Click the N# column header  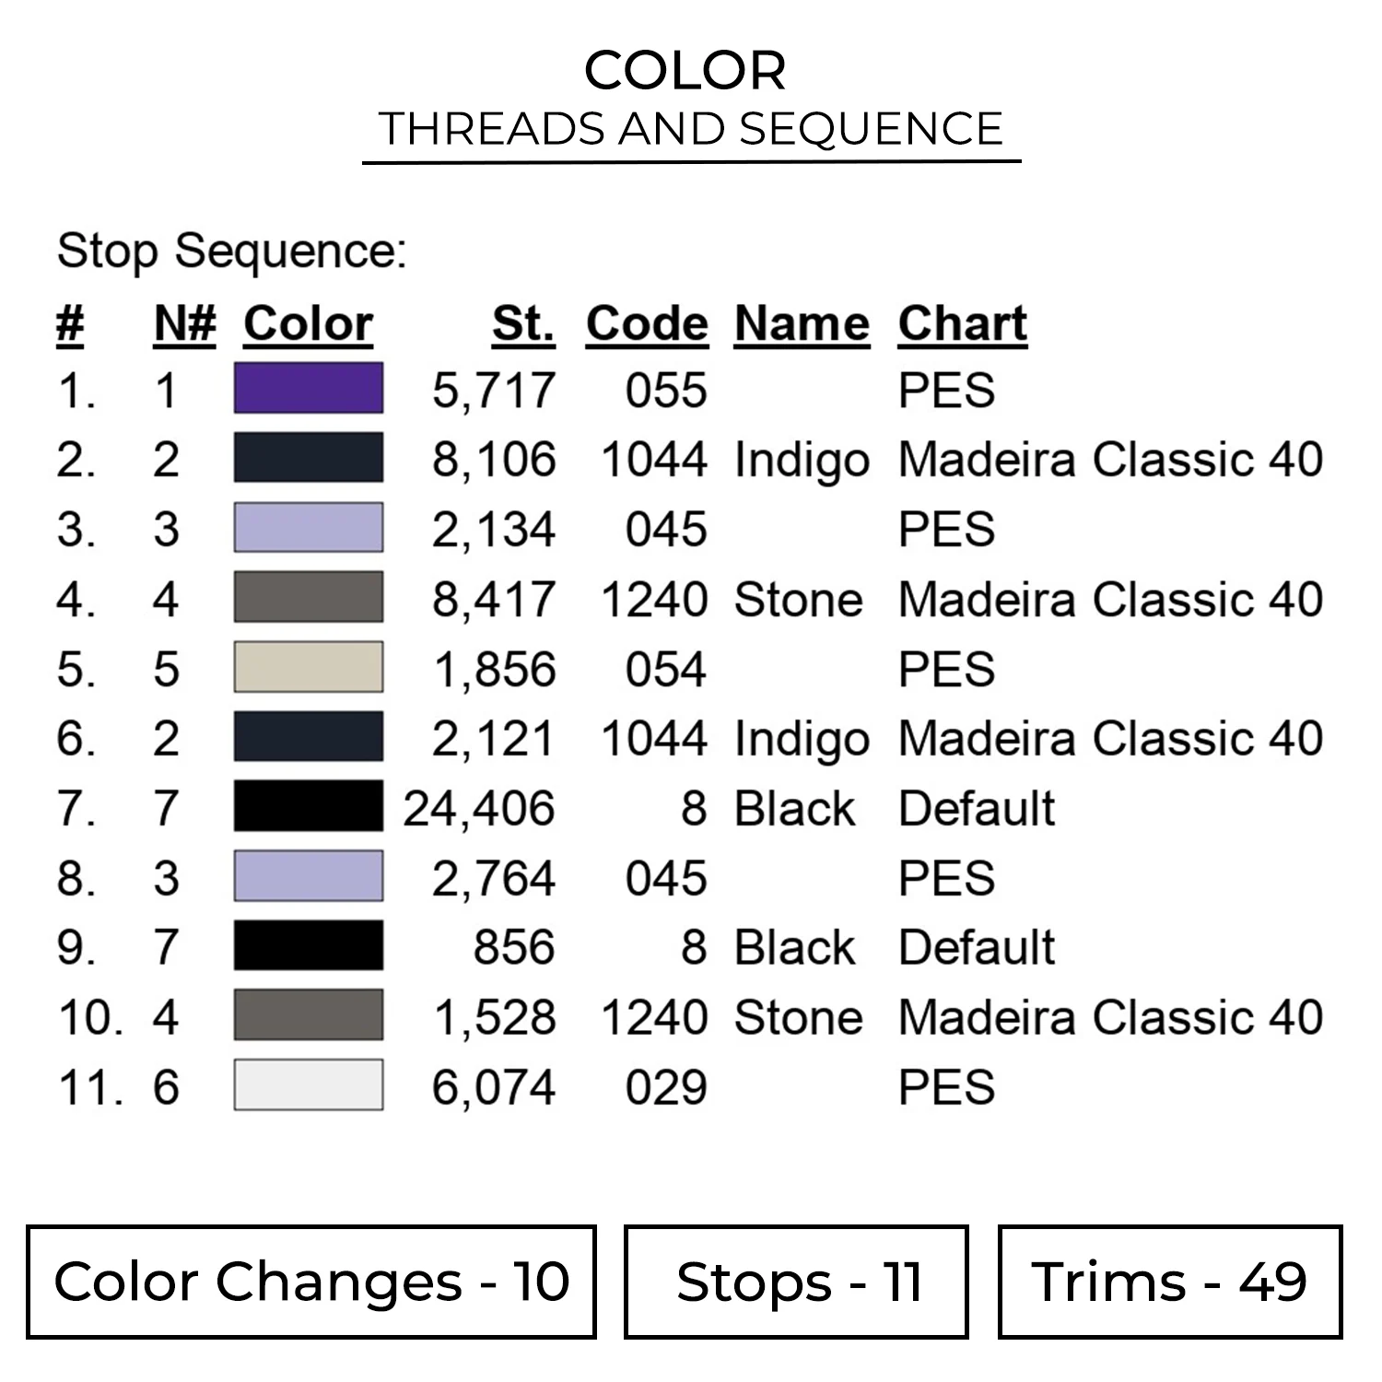[x=184, y=324]
